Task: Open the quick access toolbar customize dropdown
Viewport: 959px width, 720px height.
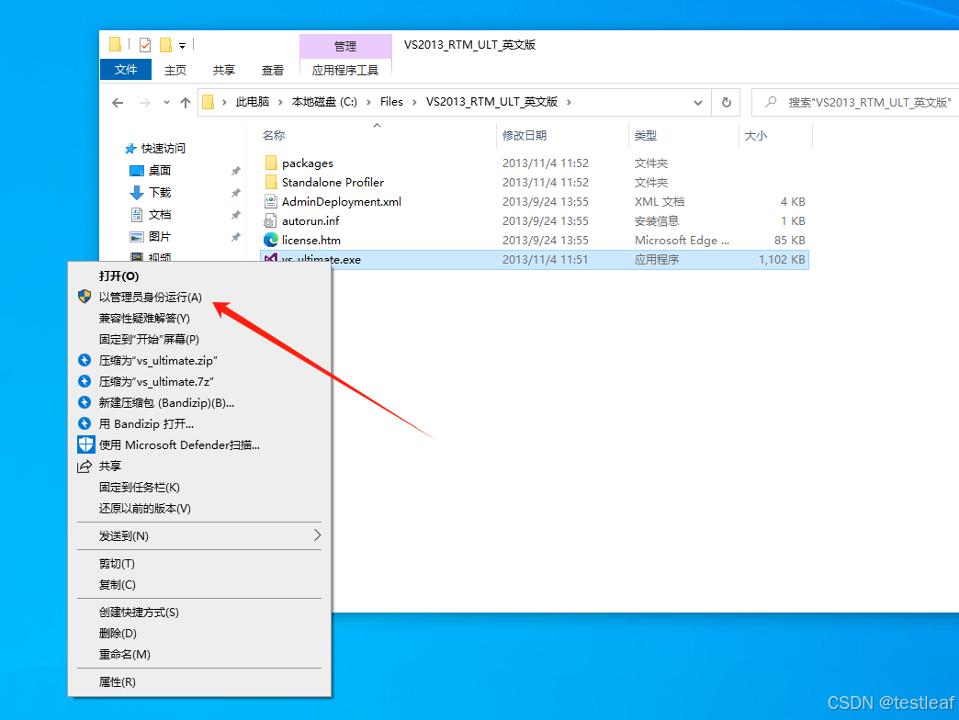Action: coord(182,45)
